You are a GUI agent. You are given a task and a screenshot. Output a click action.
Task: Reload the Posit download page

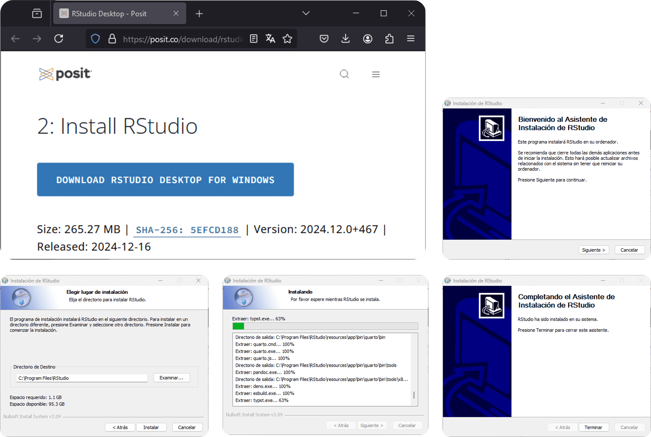pyautogui.click(x=58, y=38)
